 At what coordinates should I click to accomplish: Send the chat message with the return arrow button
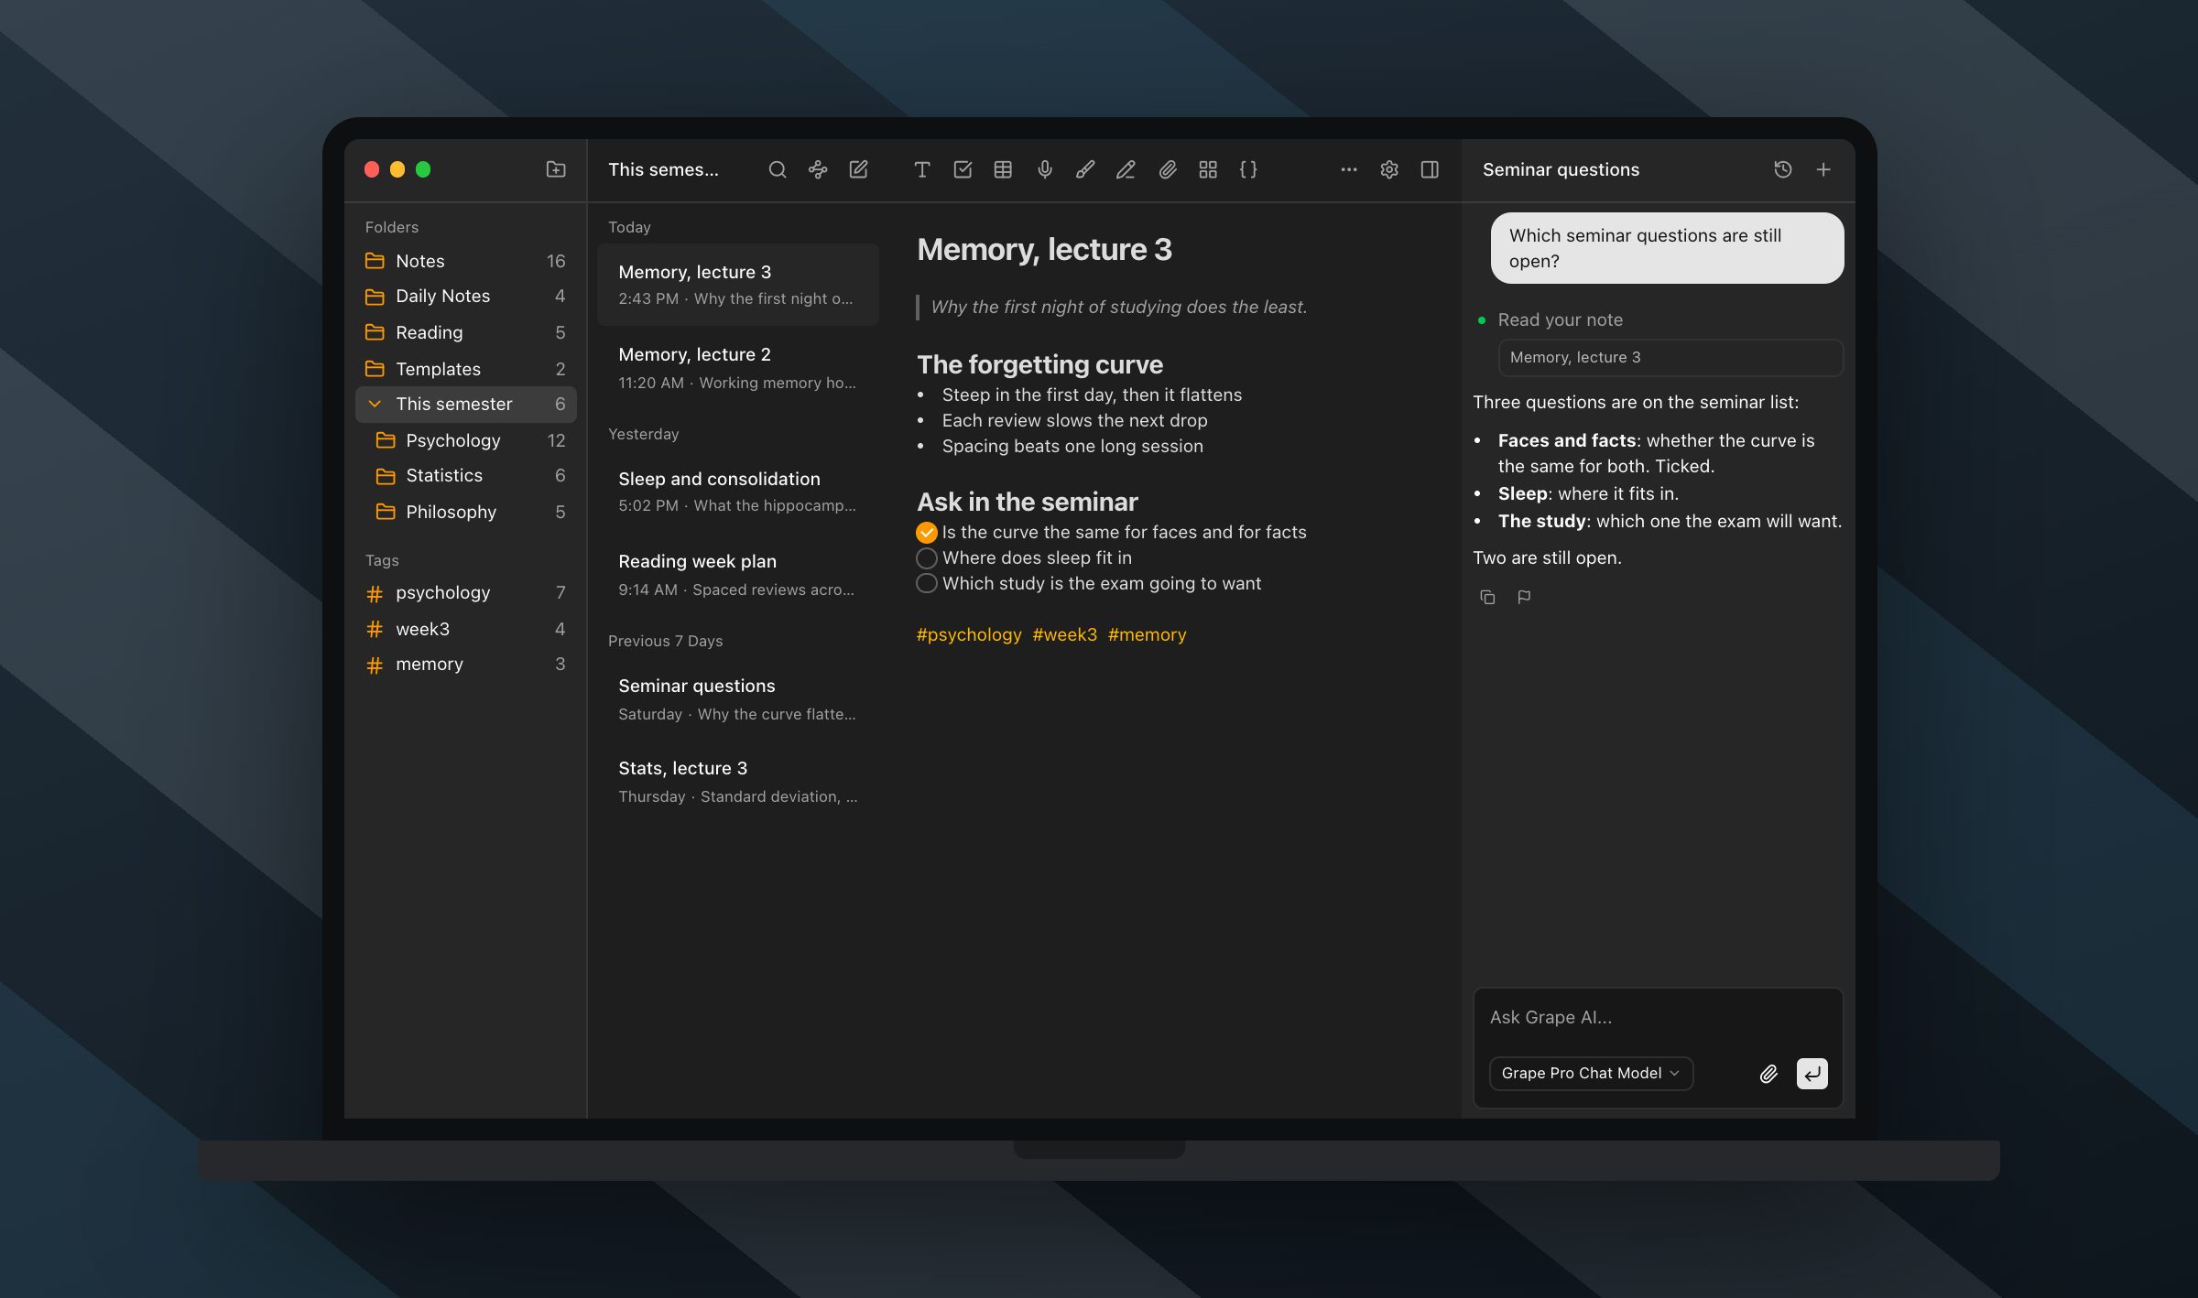[x=1812, y=1074]
